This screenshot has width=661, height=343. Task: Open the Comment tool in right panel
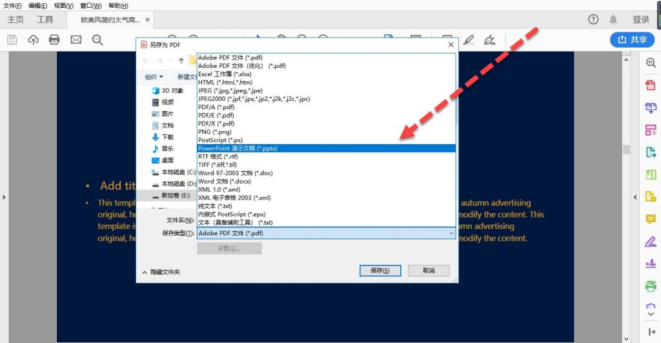(x=651, y=219)
